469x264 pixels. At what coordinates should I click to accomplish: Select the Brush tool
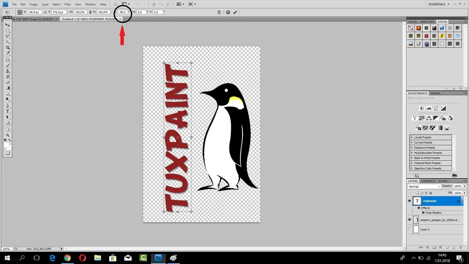point(7,65)
